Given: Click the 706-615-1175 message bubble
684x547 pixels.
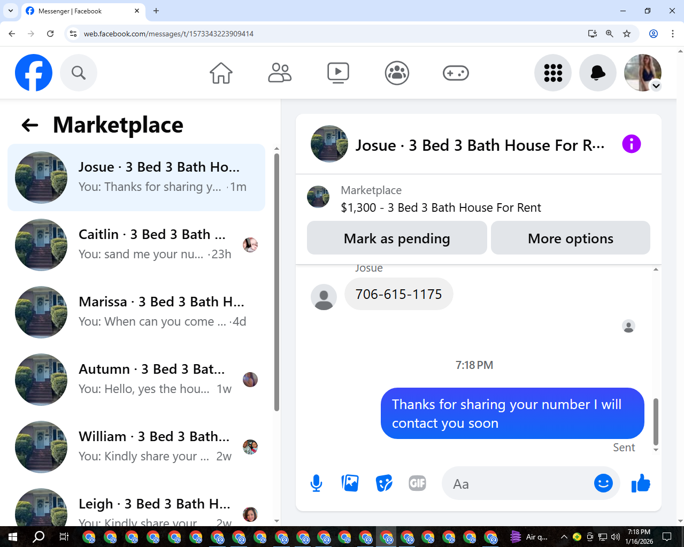Looking at the screenshot, I should pyautogui.click(x=399, y=294).
